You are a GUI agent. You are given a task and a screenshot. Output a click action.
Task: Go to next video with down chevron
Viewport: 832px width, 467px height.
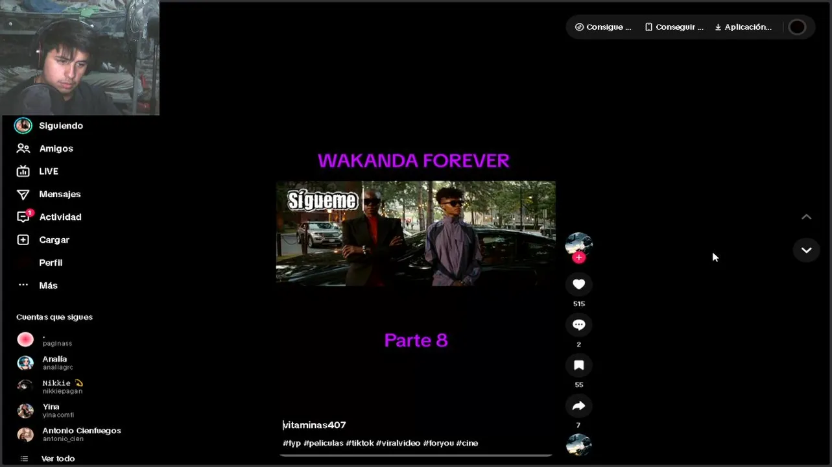point(806,250)
